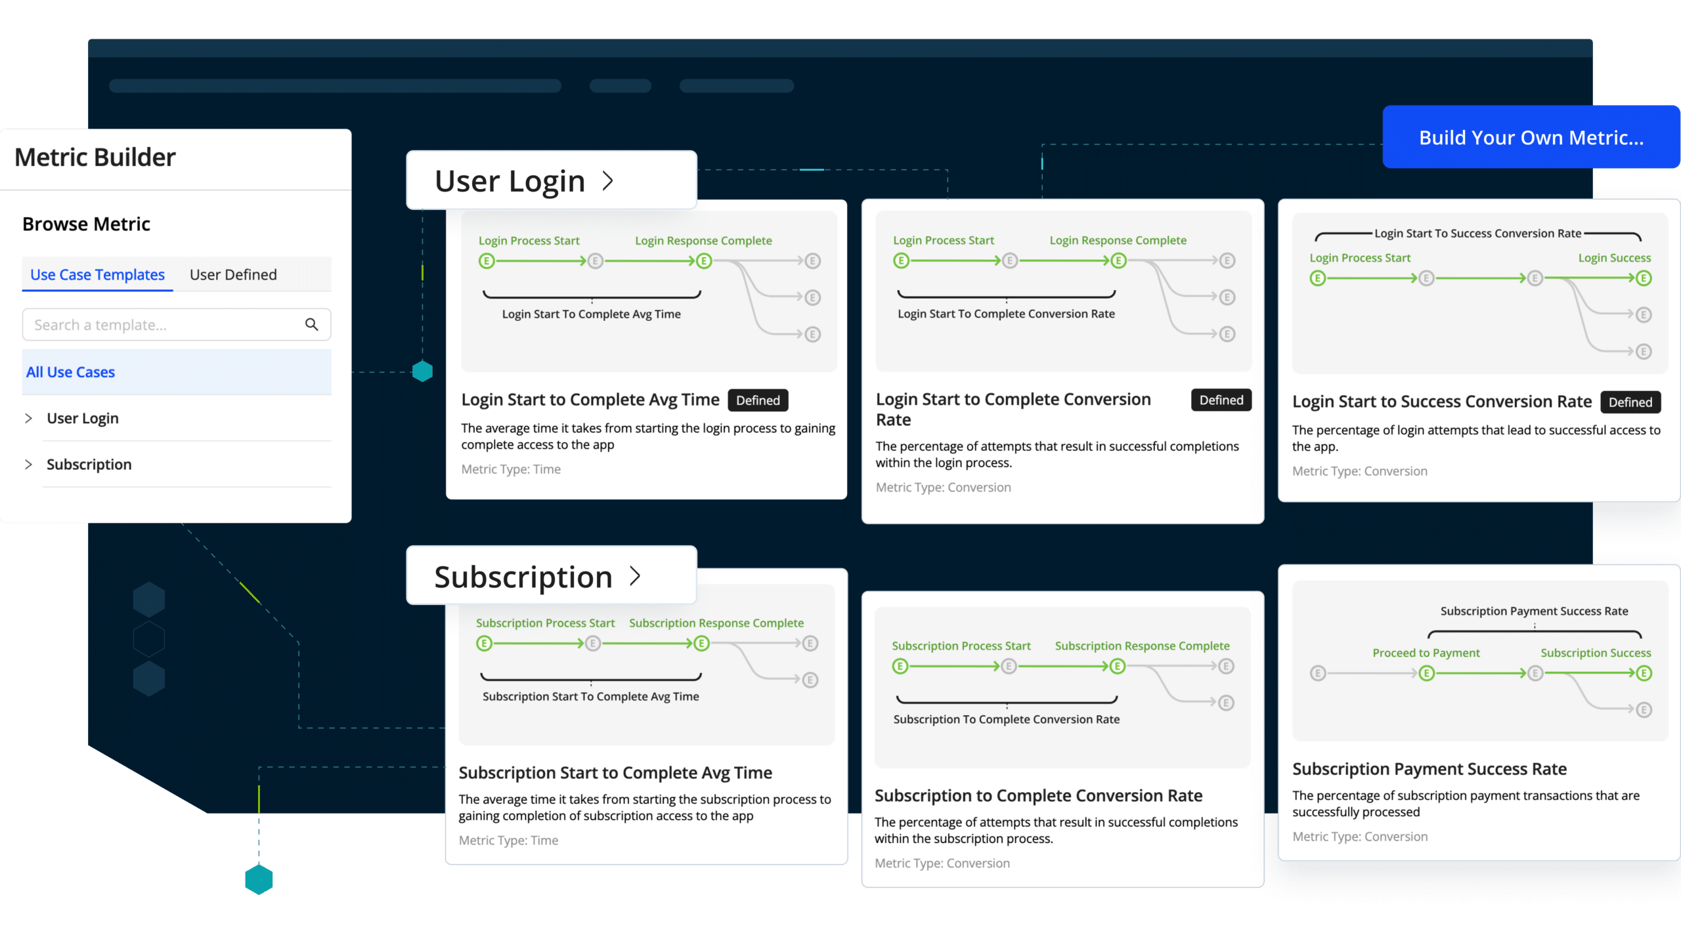Expand the Subscription tree item

[28, 465]
